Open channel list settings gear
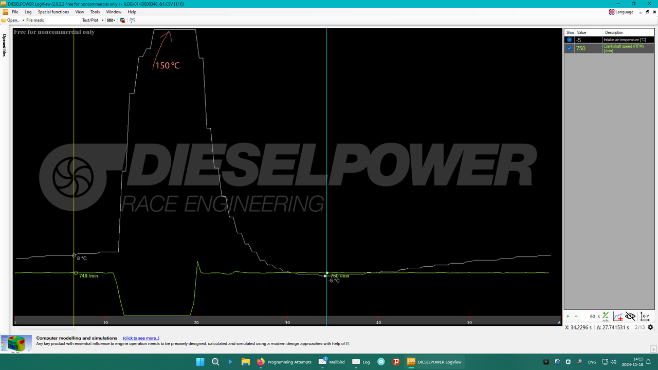Viewport: 658px width, 370px height. [651, 327]
